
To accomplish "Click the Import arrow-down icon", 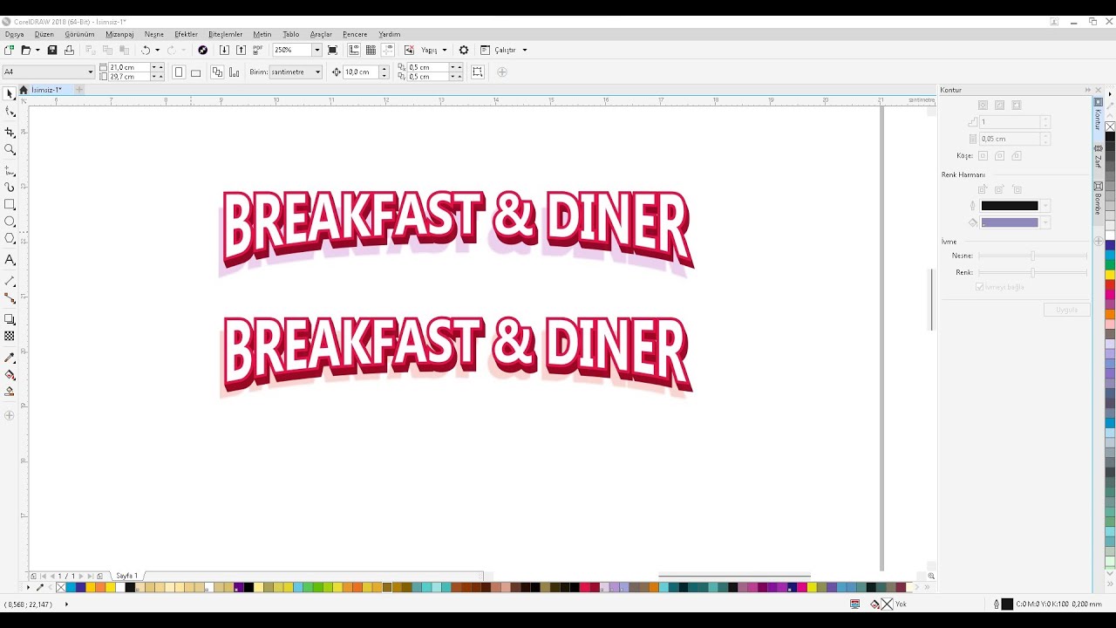I will point(224,50).
